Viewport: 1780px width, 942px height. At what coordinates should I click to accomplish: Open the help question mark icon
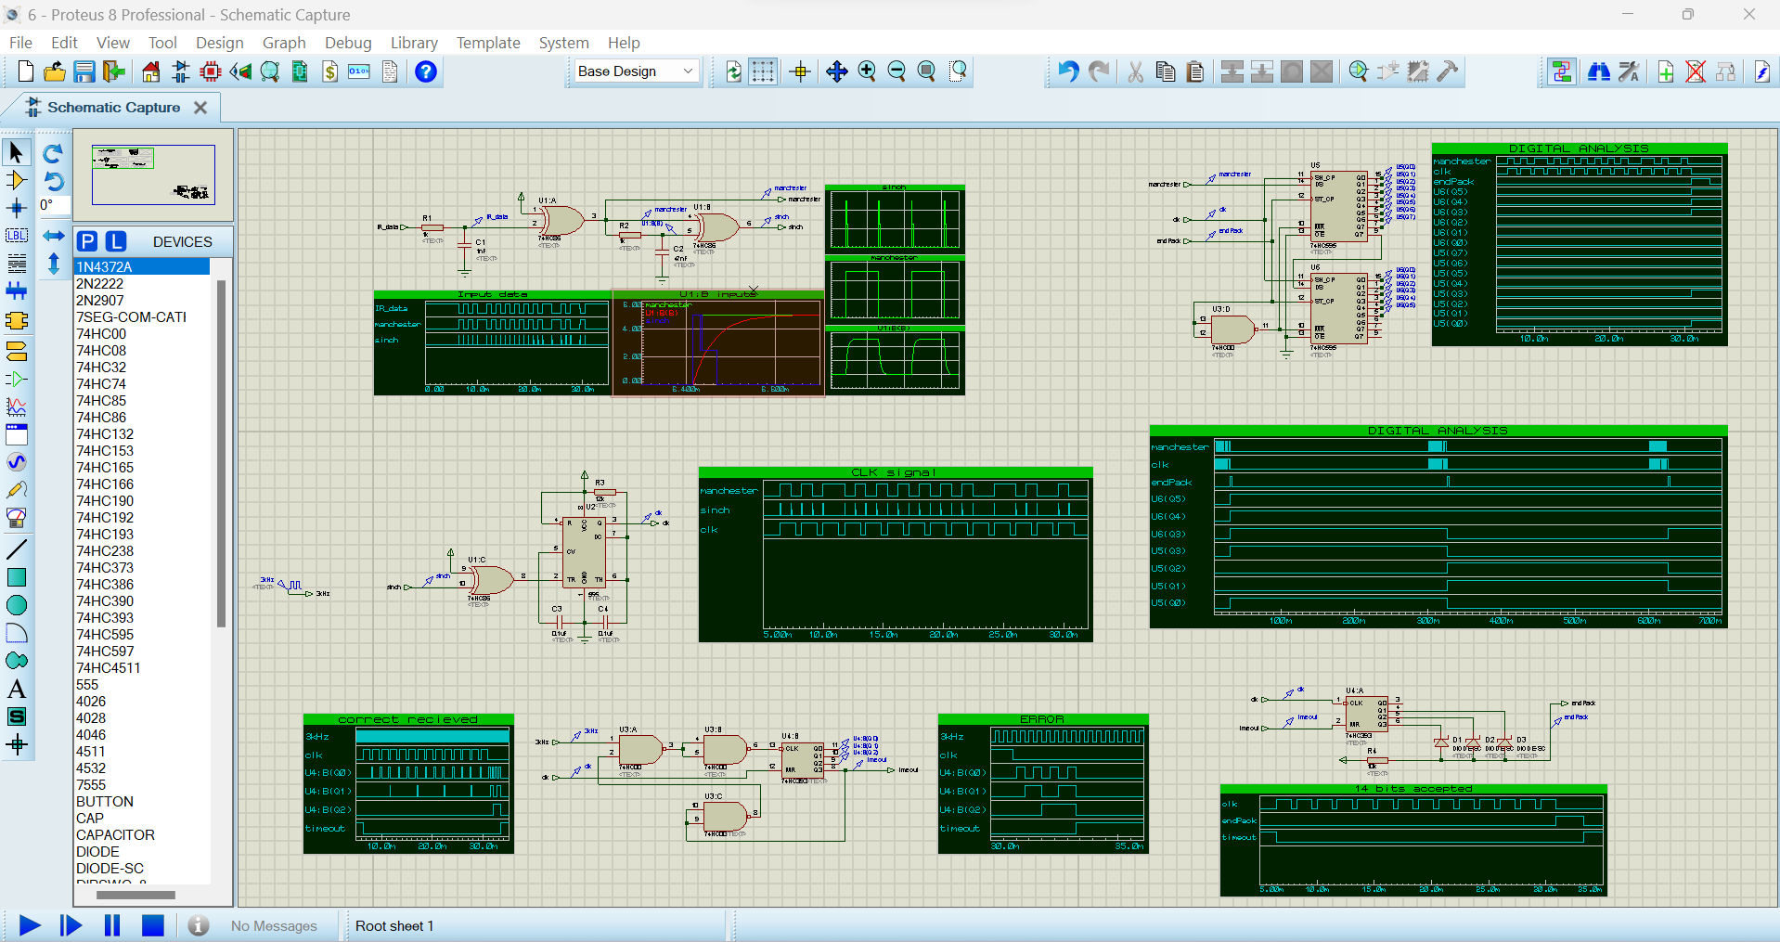click(x=426, y=71)
